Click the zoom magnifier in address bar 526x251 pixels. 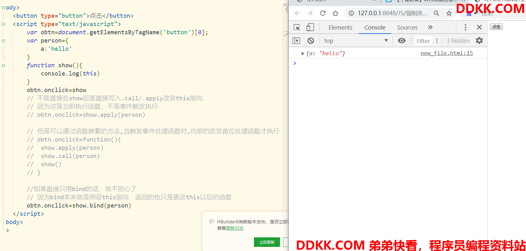(x=436, y=13)
